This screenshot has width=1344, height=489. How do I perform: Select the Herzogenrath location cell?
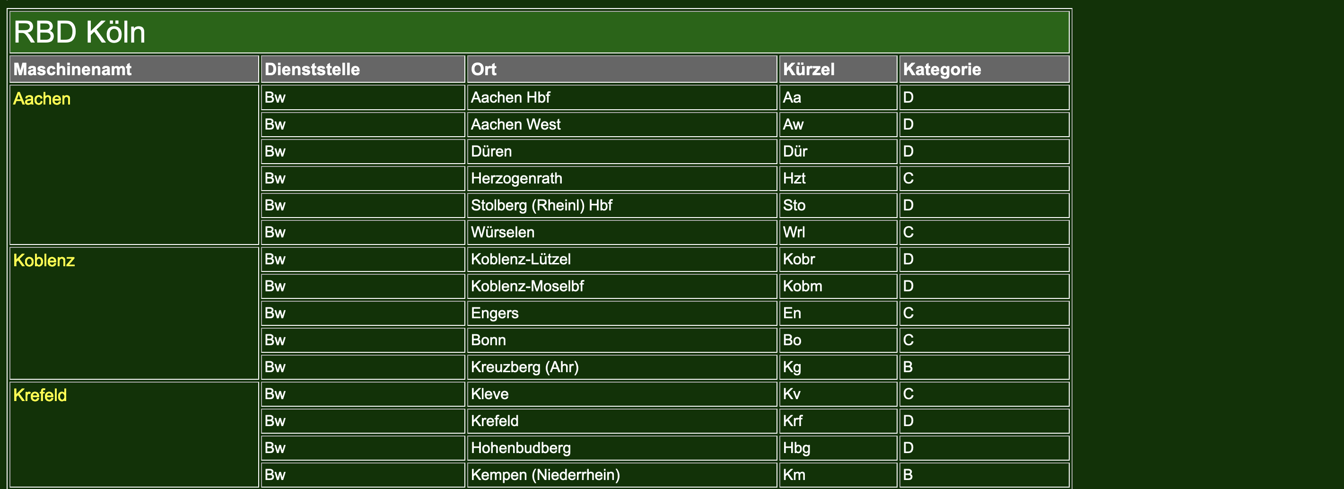(x=516, y=178)
